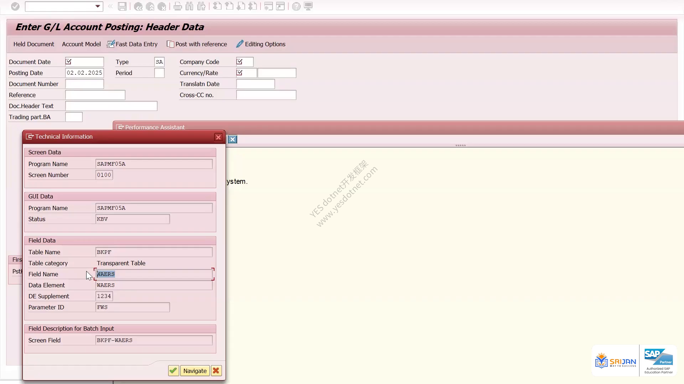The width and height of the screenshot is (684, 384).
Task: Click the Customize Local Layout monitor icon
Action: pos(308,6)
